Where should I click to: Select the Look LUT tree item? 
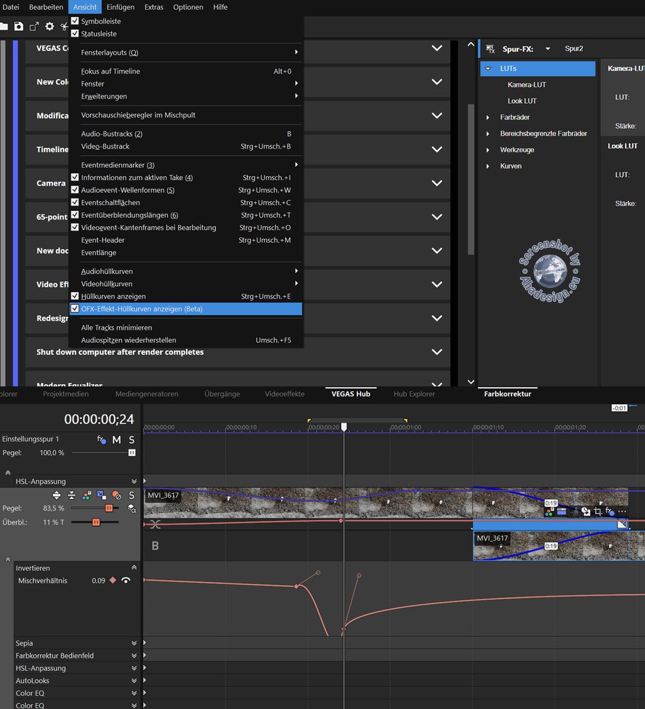522,101
